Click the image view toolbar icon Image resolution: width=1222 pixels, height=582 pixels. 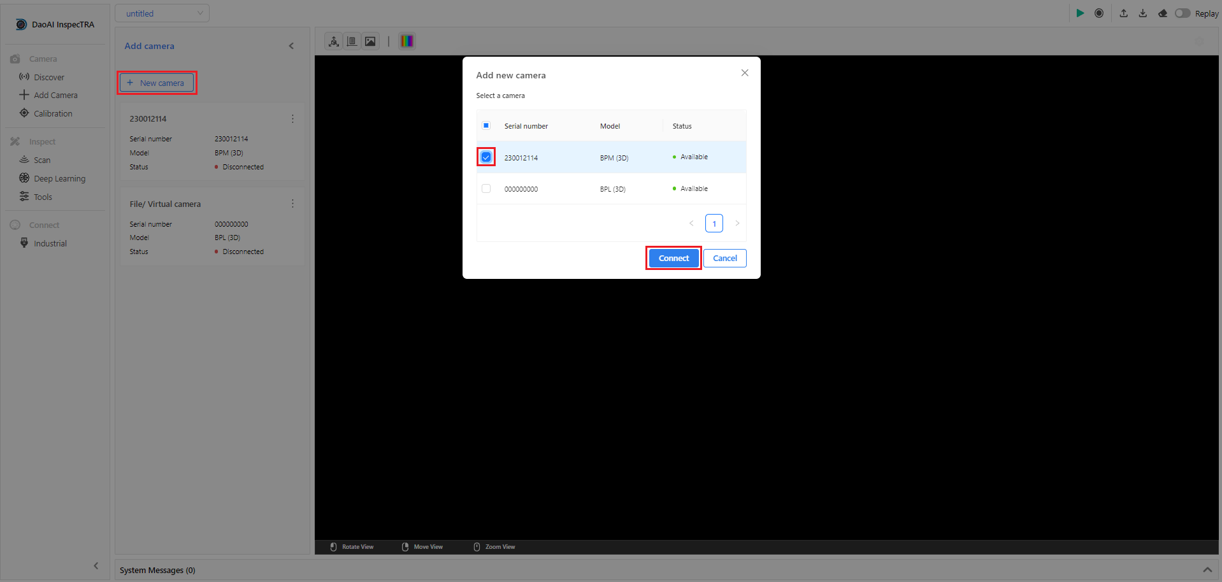pyautogui.click(x=370, y=41)
